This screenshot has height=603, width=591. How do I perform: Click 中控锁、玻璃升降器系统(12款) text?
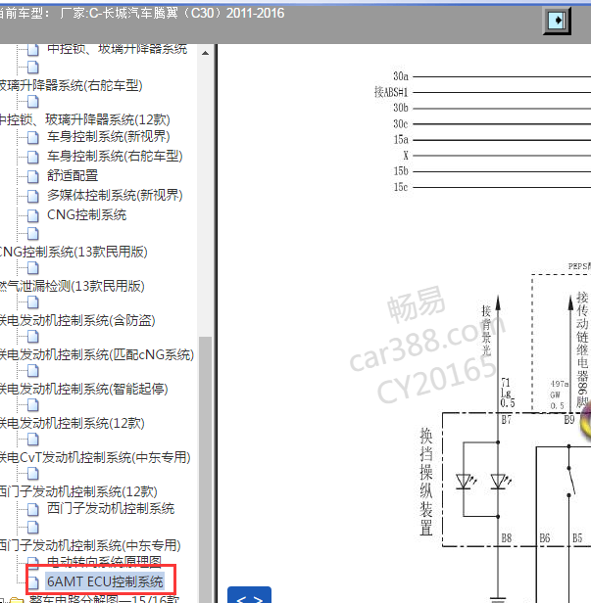[84, 119]
